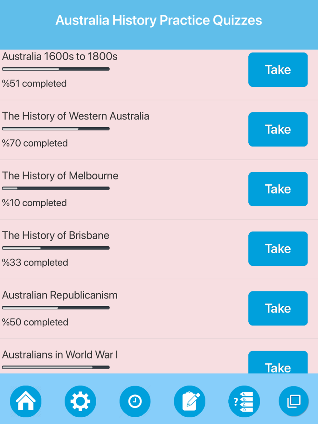Take the History of Melbourne quiz

click(x=278, y=189)
